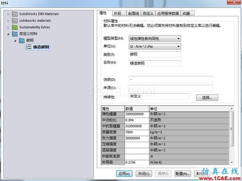Click the greyed 保存(S) button

163,173
